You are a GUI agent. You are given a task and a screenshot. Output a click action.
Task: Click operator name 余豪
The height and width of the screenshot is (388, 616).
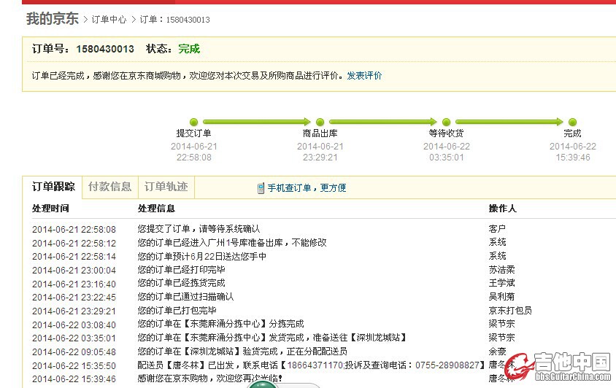click(x=497, y=352)
